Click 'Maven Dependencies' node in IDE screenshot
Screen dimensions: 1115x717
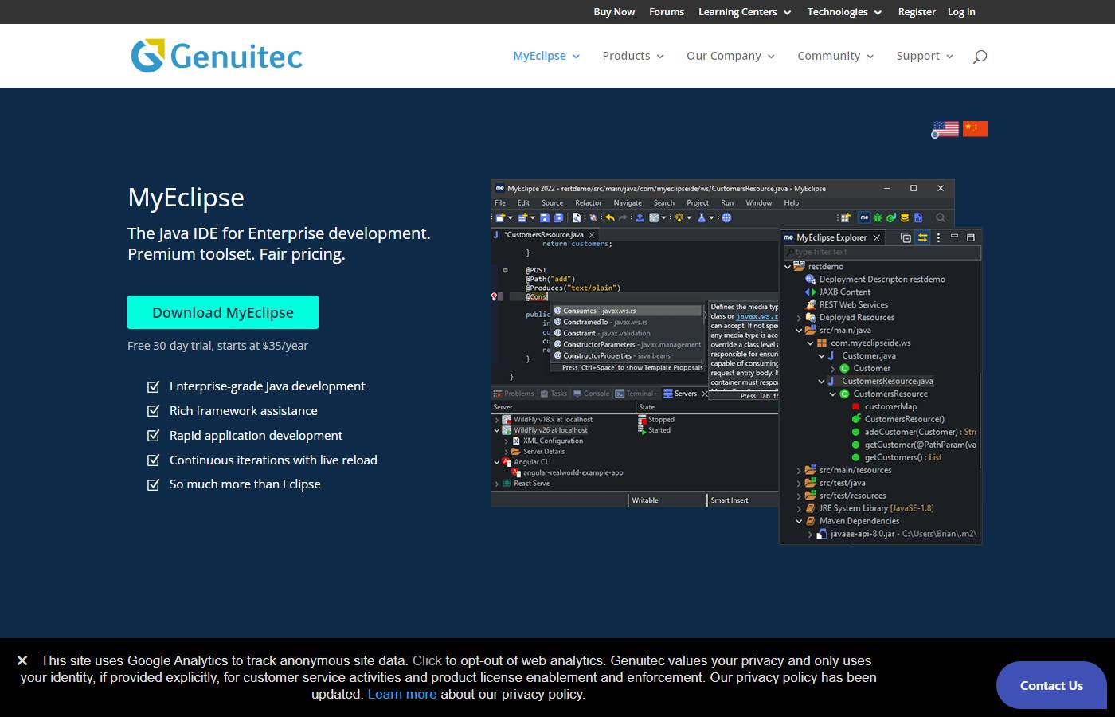click(x=859, y=521)
